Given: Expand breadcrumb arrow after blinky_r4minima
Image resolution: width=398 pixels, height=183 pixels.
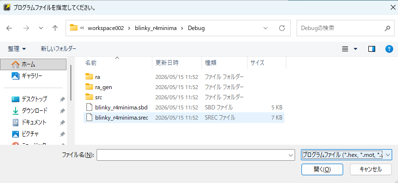Looking at the screenshot, I should coord(182,28).
